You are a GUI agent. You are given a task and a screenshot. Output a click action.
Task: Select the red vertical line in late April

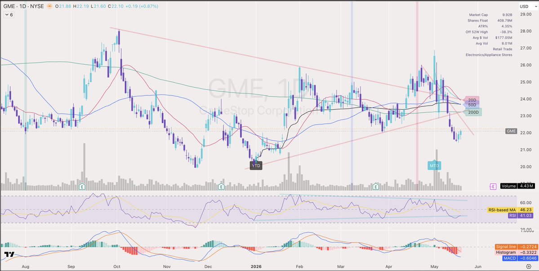417,95
